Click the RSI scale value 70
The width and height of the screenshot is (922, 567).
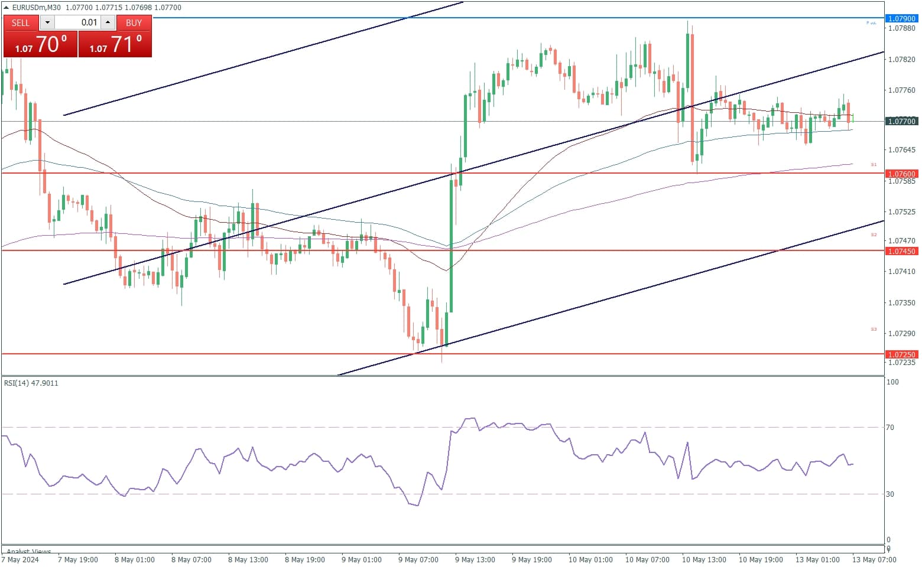(x=890, y=427)
